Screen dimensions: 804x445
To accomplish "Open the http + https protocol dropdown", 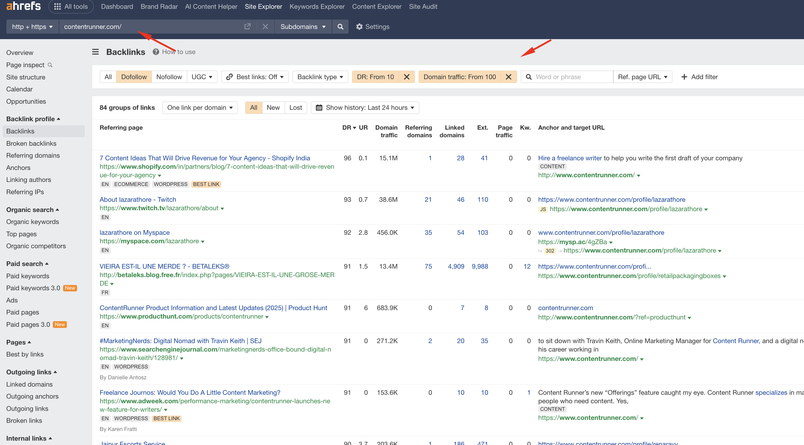I will click(x=32, y=27).
